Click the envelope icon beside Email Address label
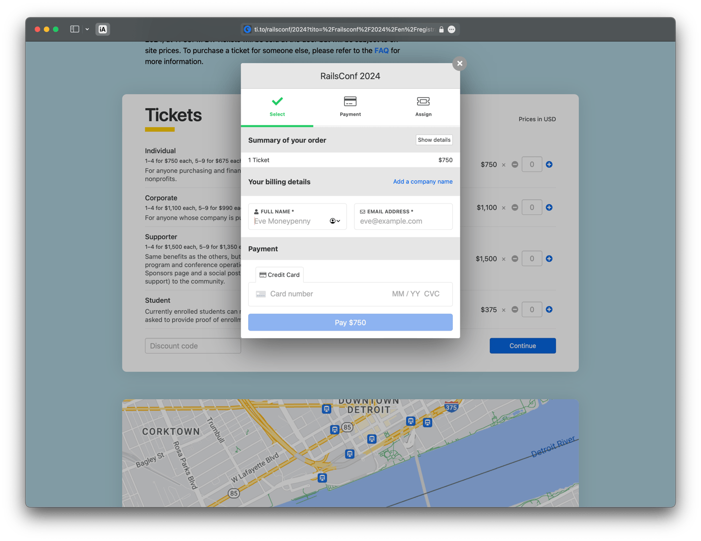This screenshot has width=701, height=541. [x=363, y=211]
